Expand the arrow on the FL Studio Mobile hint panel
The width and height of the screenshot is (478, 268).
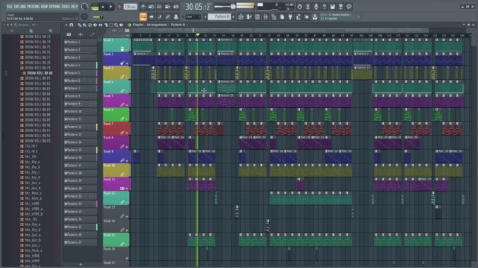pos(359,17)
